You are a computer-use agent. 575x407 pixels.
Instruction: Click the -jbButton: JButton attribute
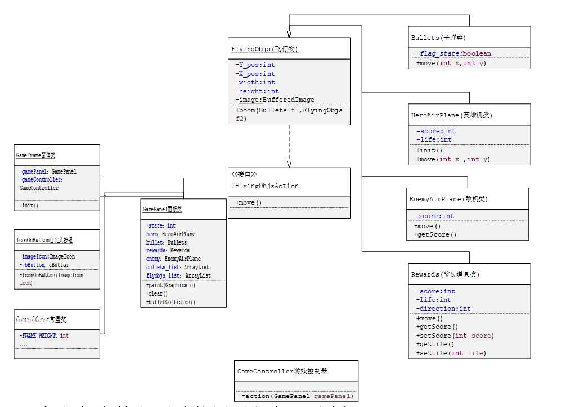[x=44, y=265]
